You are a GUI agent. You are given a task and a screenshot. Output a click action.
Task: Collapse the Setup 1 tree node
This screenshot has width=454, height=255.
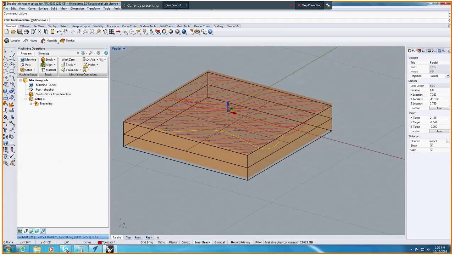26,99
